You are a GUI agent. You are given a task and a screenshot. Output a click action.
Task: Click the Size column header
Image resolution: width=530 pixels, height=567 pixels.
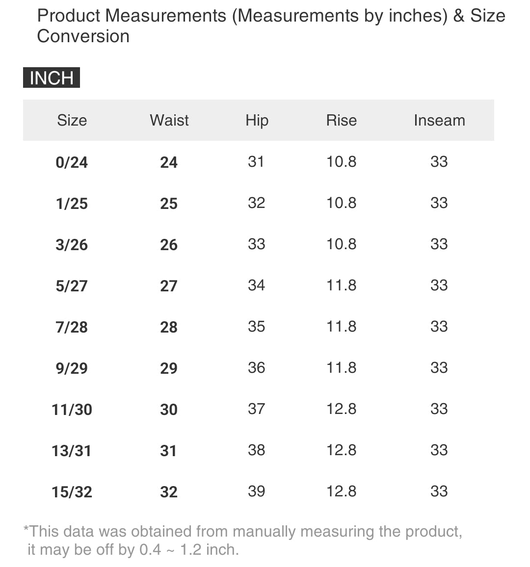click(72, 120)
